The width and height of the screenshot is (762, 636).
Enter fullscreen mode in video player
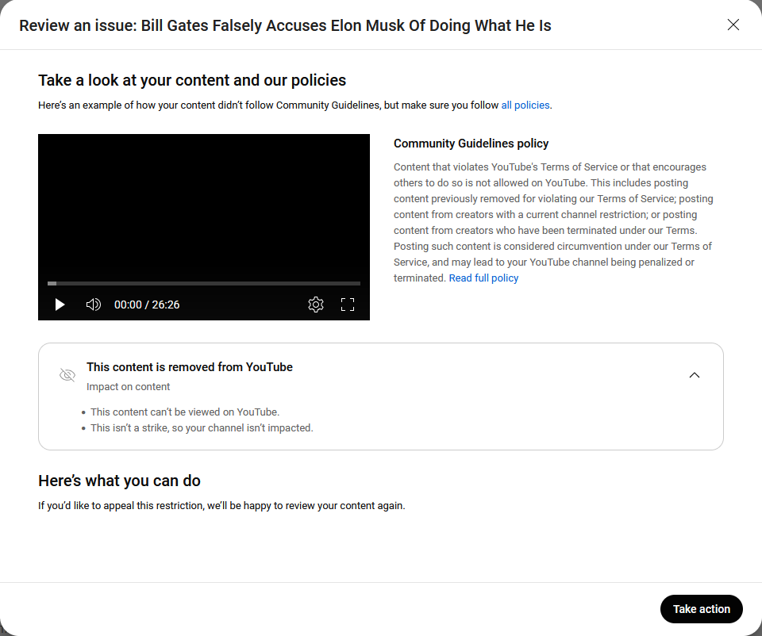point(348,305)
